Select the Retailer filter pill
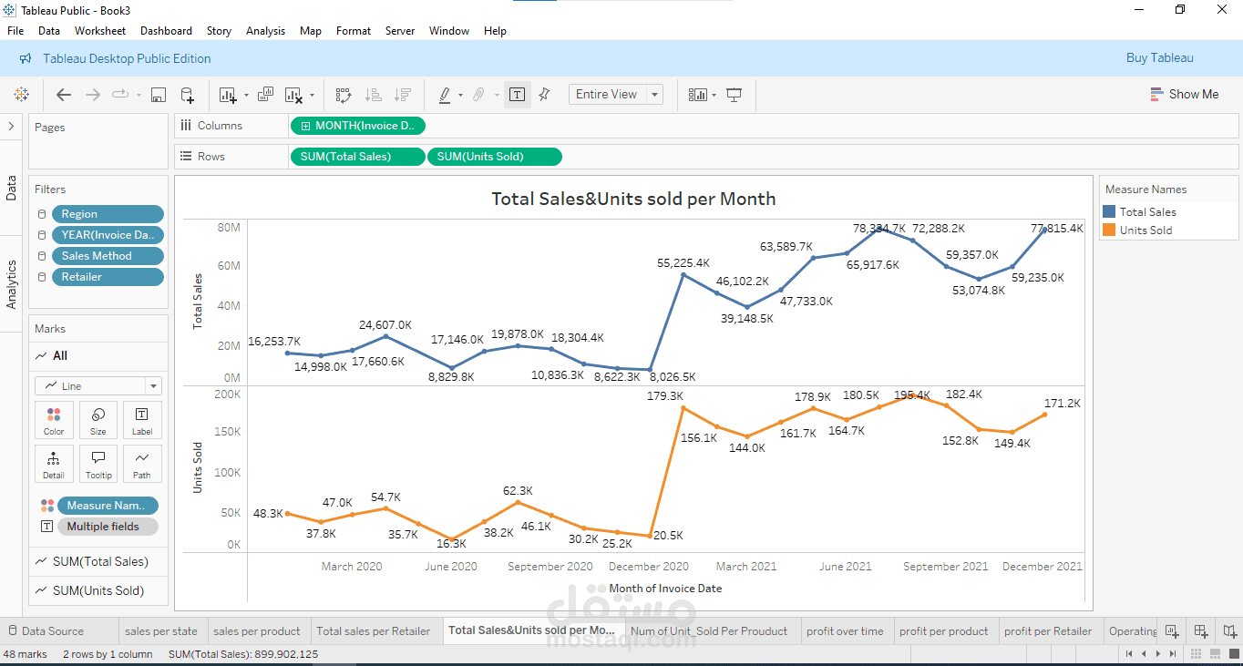 [108, 277]
